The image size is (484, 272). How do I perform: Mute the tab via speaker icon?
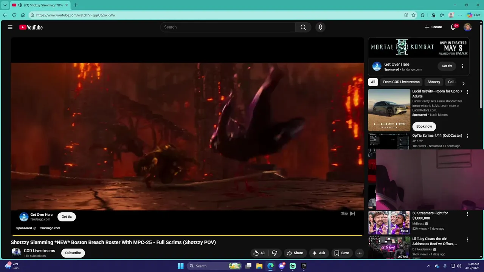[x=20, y=5]
